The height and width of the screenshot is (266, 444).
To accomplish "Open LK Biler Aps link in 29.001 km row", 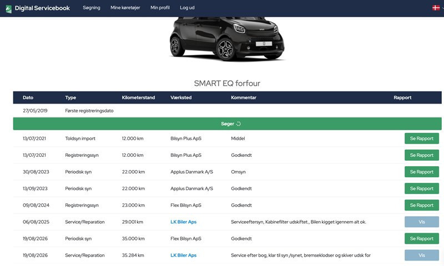I will tap(183, 222).
